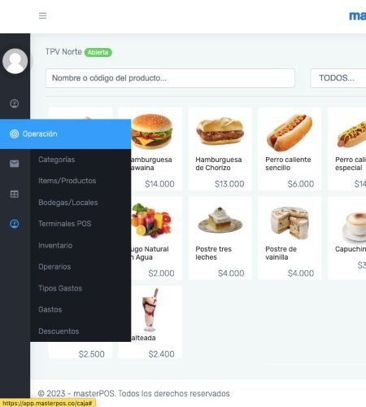Image resolution: width=366 pixels, height=407 pixels.
Task: Open the dashboard gauge icon in the sidebar
Action: (x=15, y=103)
